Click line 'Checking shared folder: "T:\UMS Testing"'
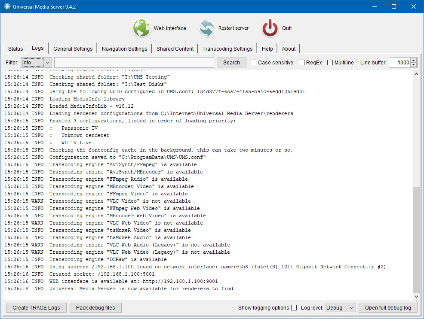This screenshot has width=424, height=319. 87,77
